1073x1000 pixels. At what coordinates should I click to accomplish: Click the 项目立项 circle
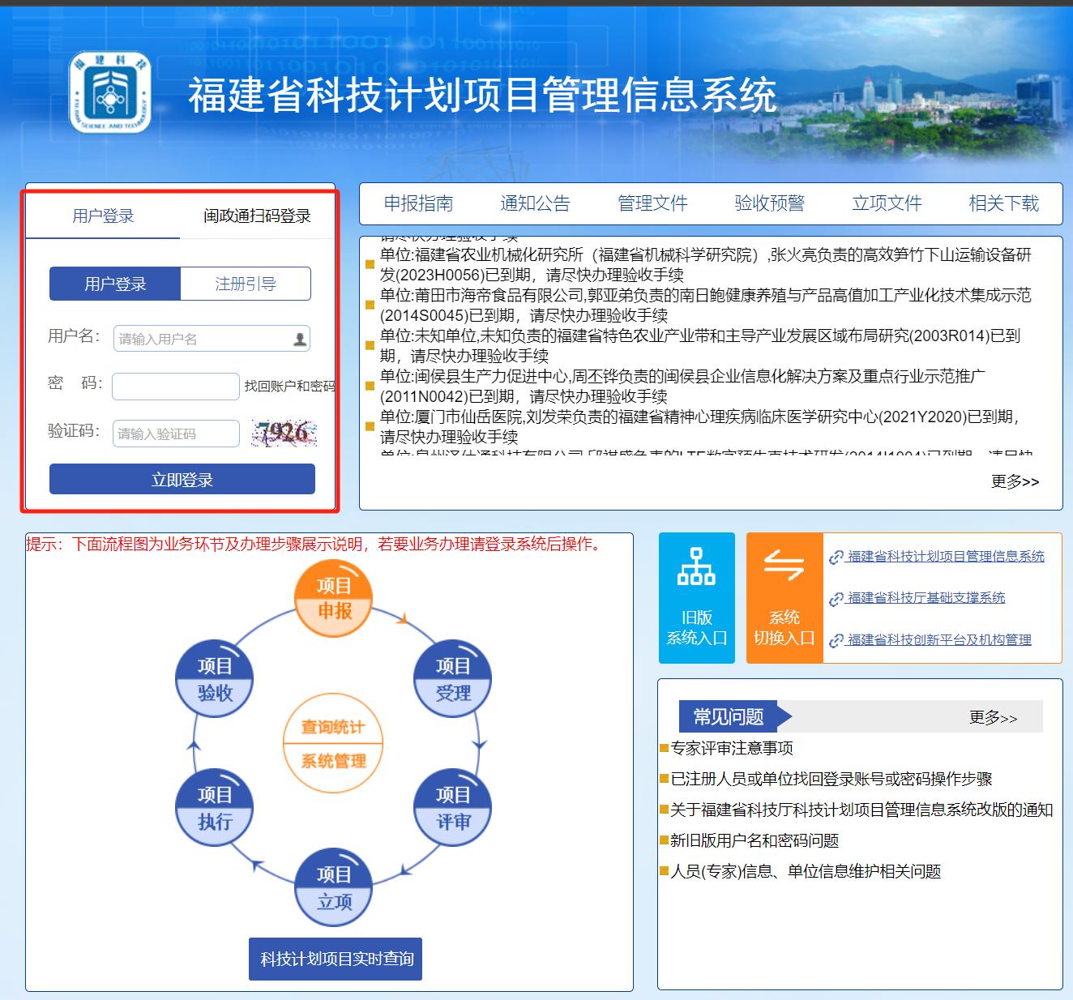(x=334, y=888)
